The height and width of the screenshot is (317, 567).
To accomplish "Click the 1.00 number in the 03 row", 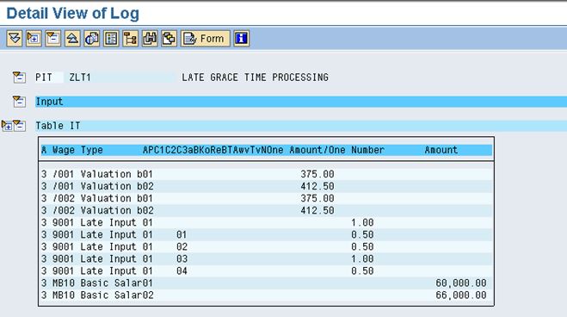I will (x=362, y=259).
